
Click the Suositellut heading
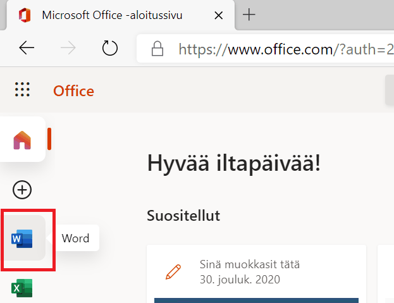pos(183,216)
